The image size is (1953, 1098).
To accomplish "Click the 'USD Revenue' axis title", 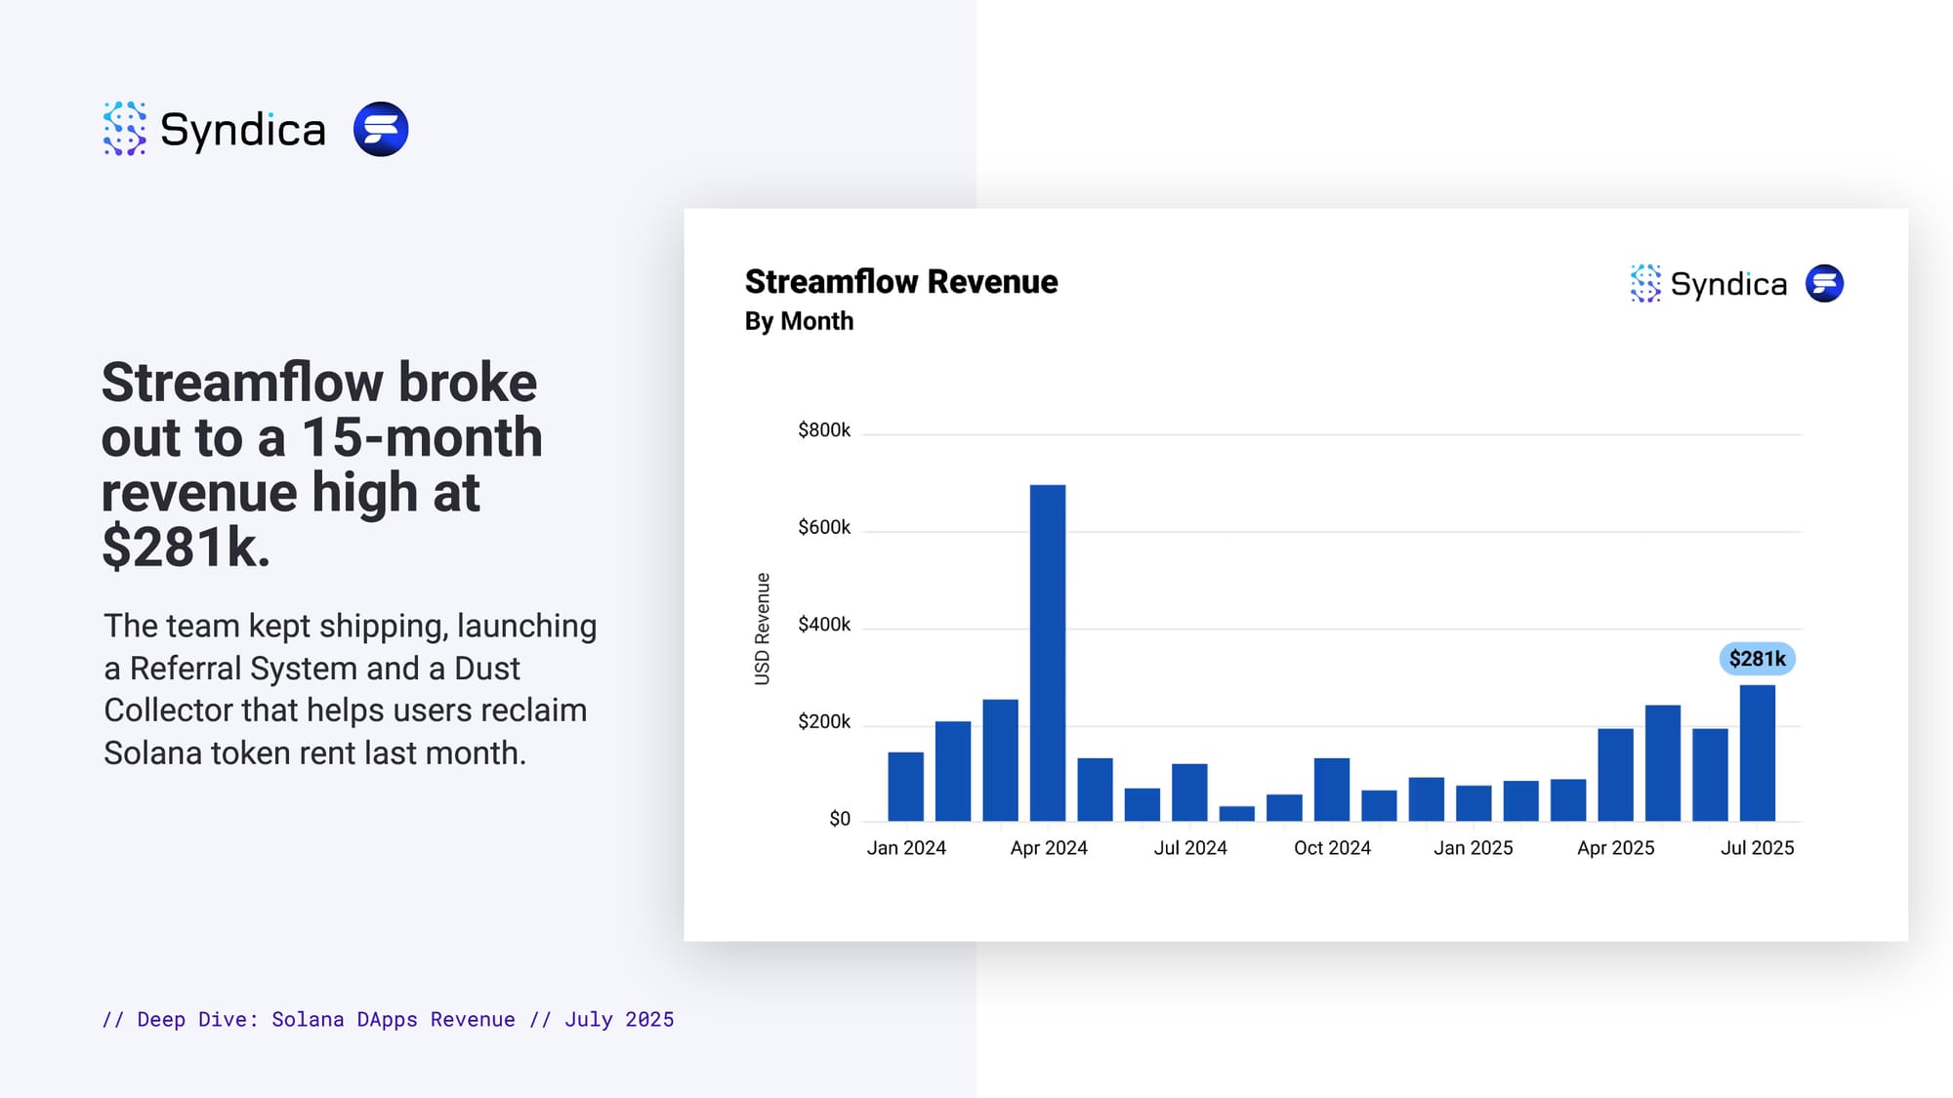I will click(763, 629).
